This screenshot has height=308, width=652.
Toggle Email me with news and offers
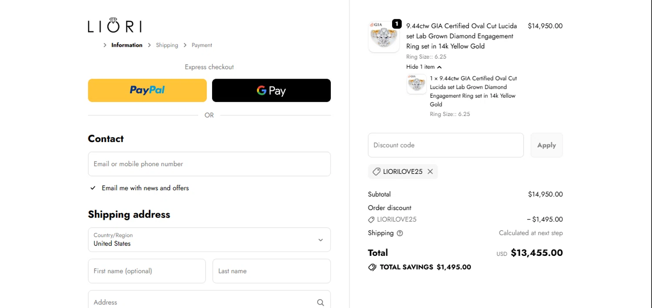(93, 188)
